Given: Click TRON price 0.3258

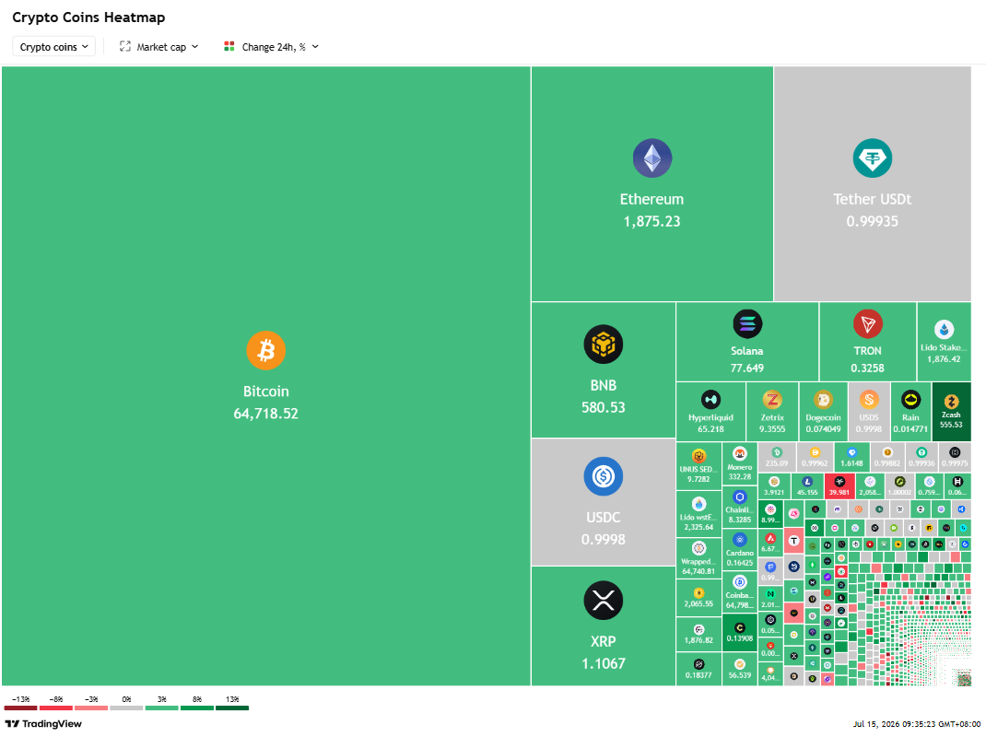Looking at the screenshot, I should [868, 368].
